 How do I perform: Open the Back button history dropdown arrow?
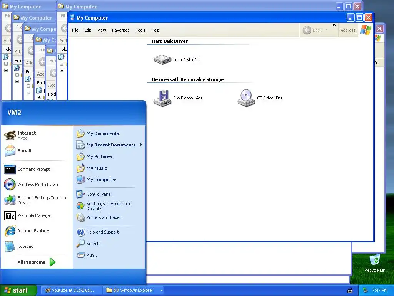(326, 30)
